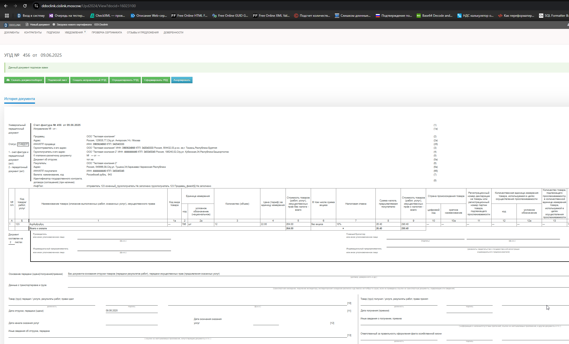569x344 pixels.
Task: Open the Free Online HTML F... bookmark
Action: pos(189,16)
